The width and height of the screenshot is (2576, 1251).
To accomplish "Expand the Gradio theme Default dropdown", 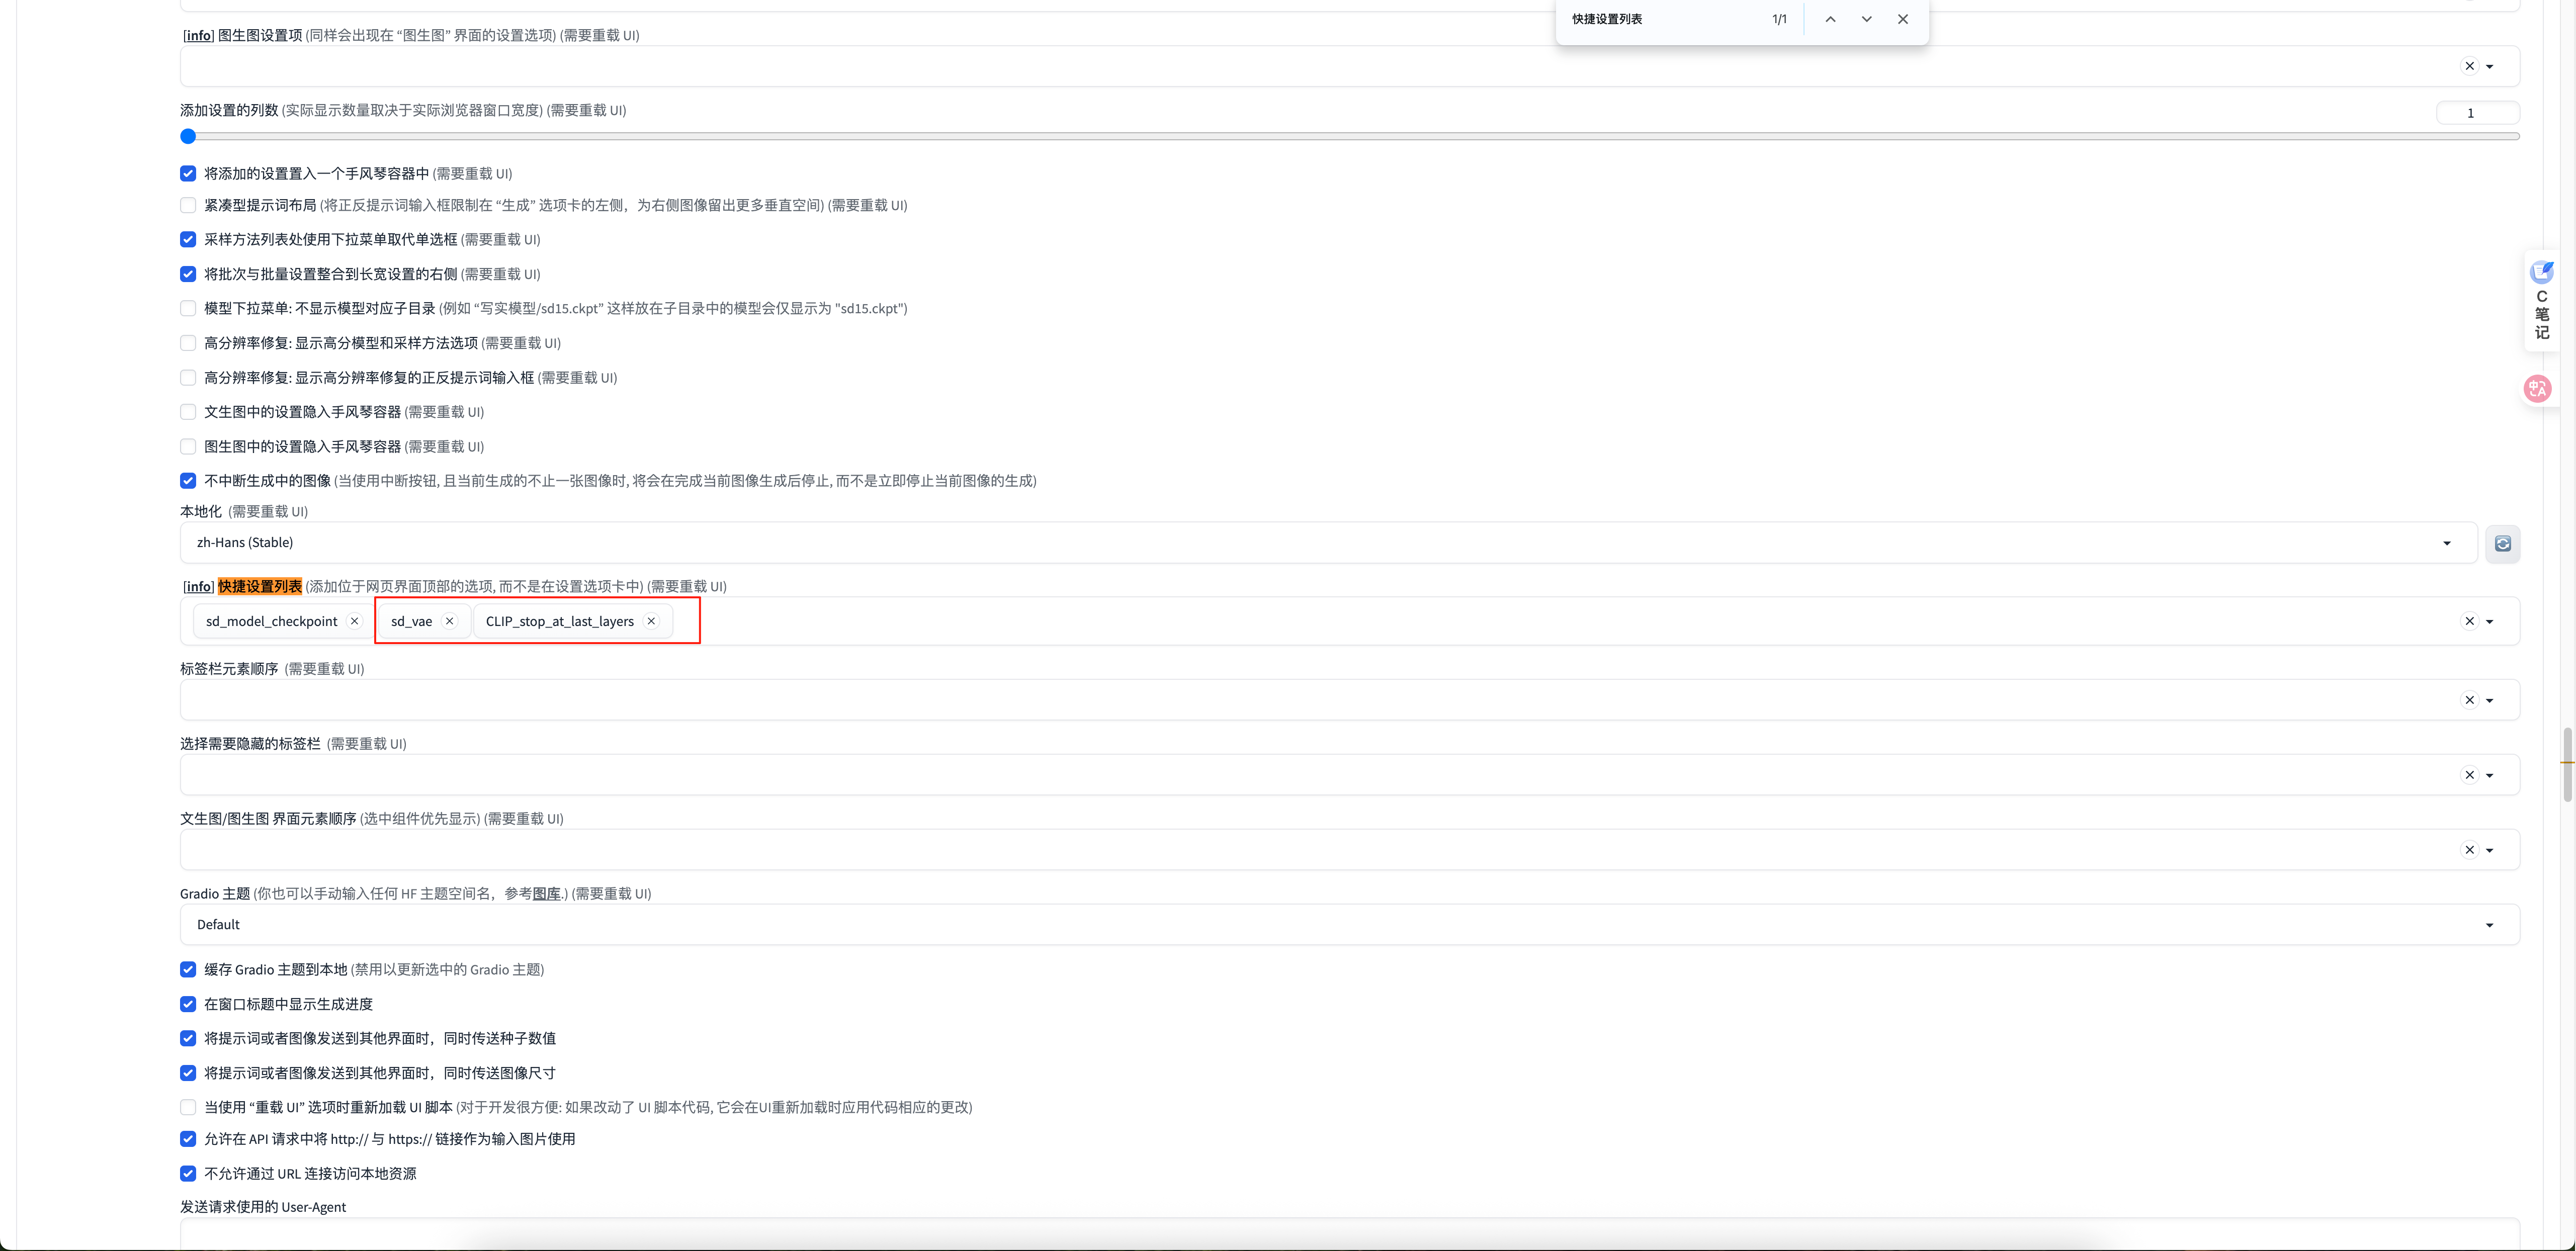I will click(2489, 925).
